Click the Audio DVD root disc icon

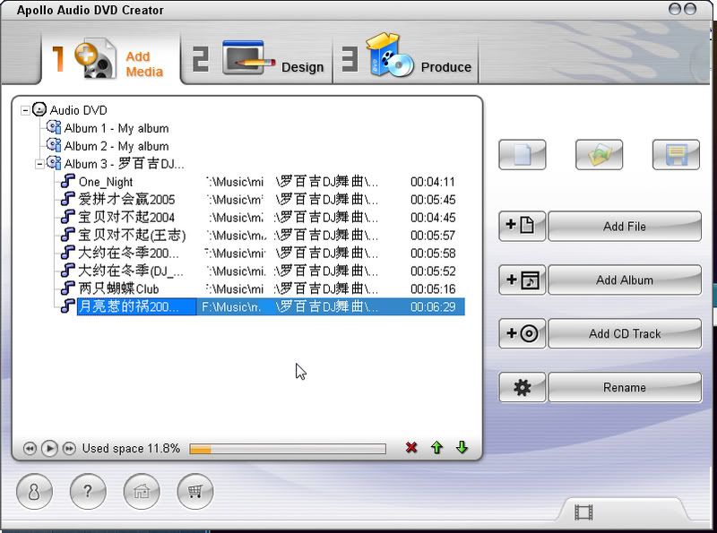tap(39, 109)
